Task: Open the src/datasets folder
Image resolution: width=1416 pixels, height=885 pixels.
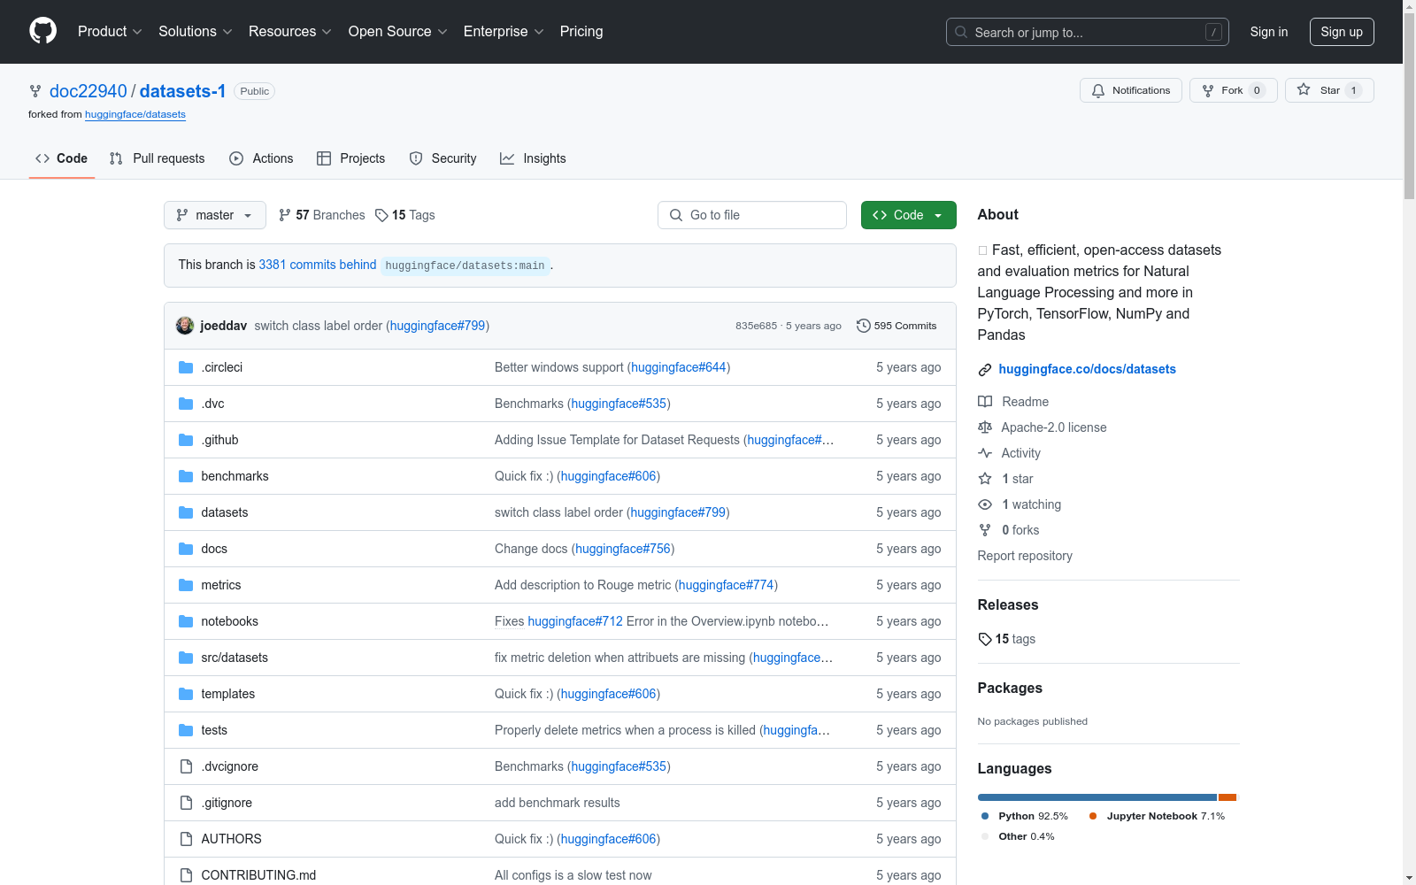Action: [235, 658]
